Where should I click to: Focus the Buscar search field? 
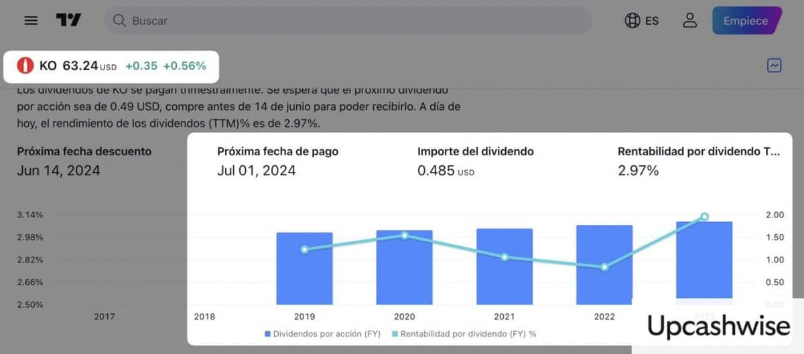348,21
